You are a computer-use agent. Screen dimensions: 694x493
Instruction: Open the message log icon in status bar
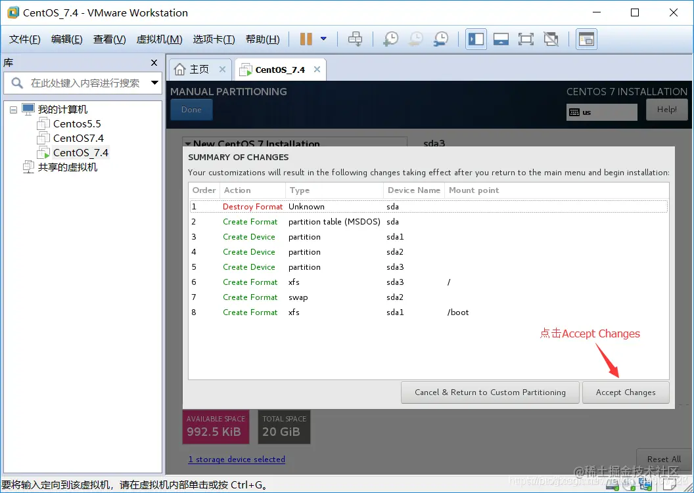[x=669, y=484]
